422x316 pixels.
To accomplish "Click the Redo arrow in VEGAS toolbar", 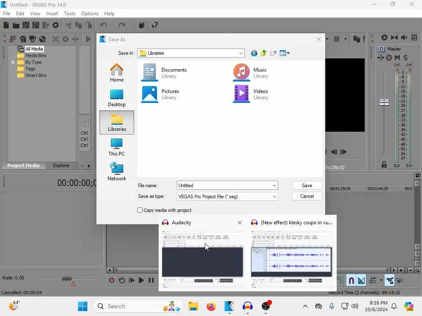I will (122, 25).
